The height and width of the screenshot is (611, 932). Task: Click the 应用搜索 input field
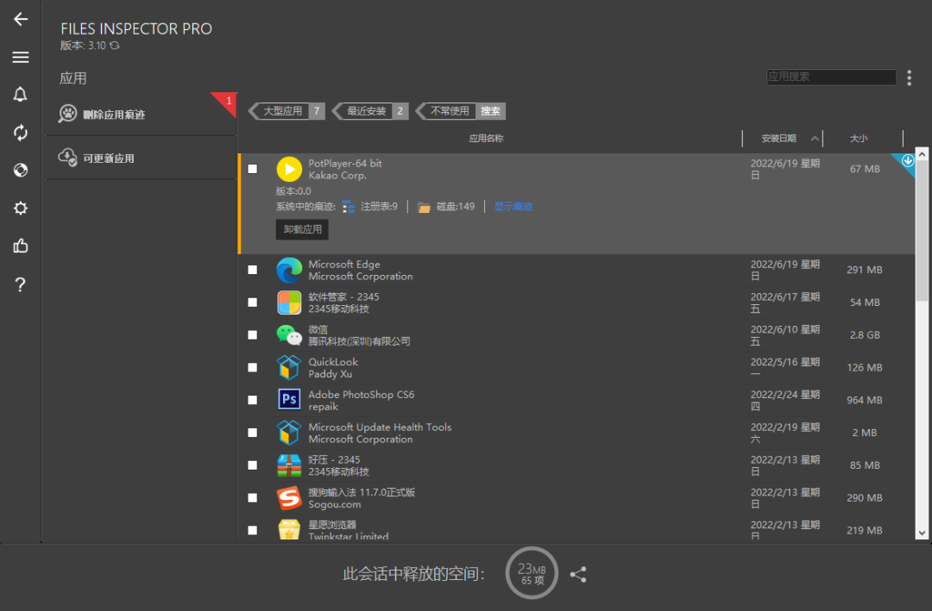point(831,77)
